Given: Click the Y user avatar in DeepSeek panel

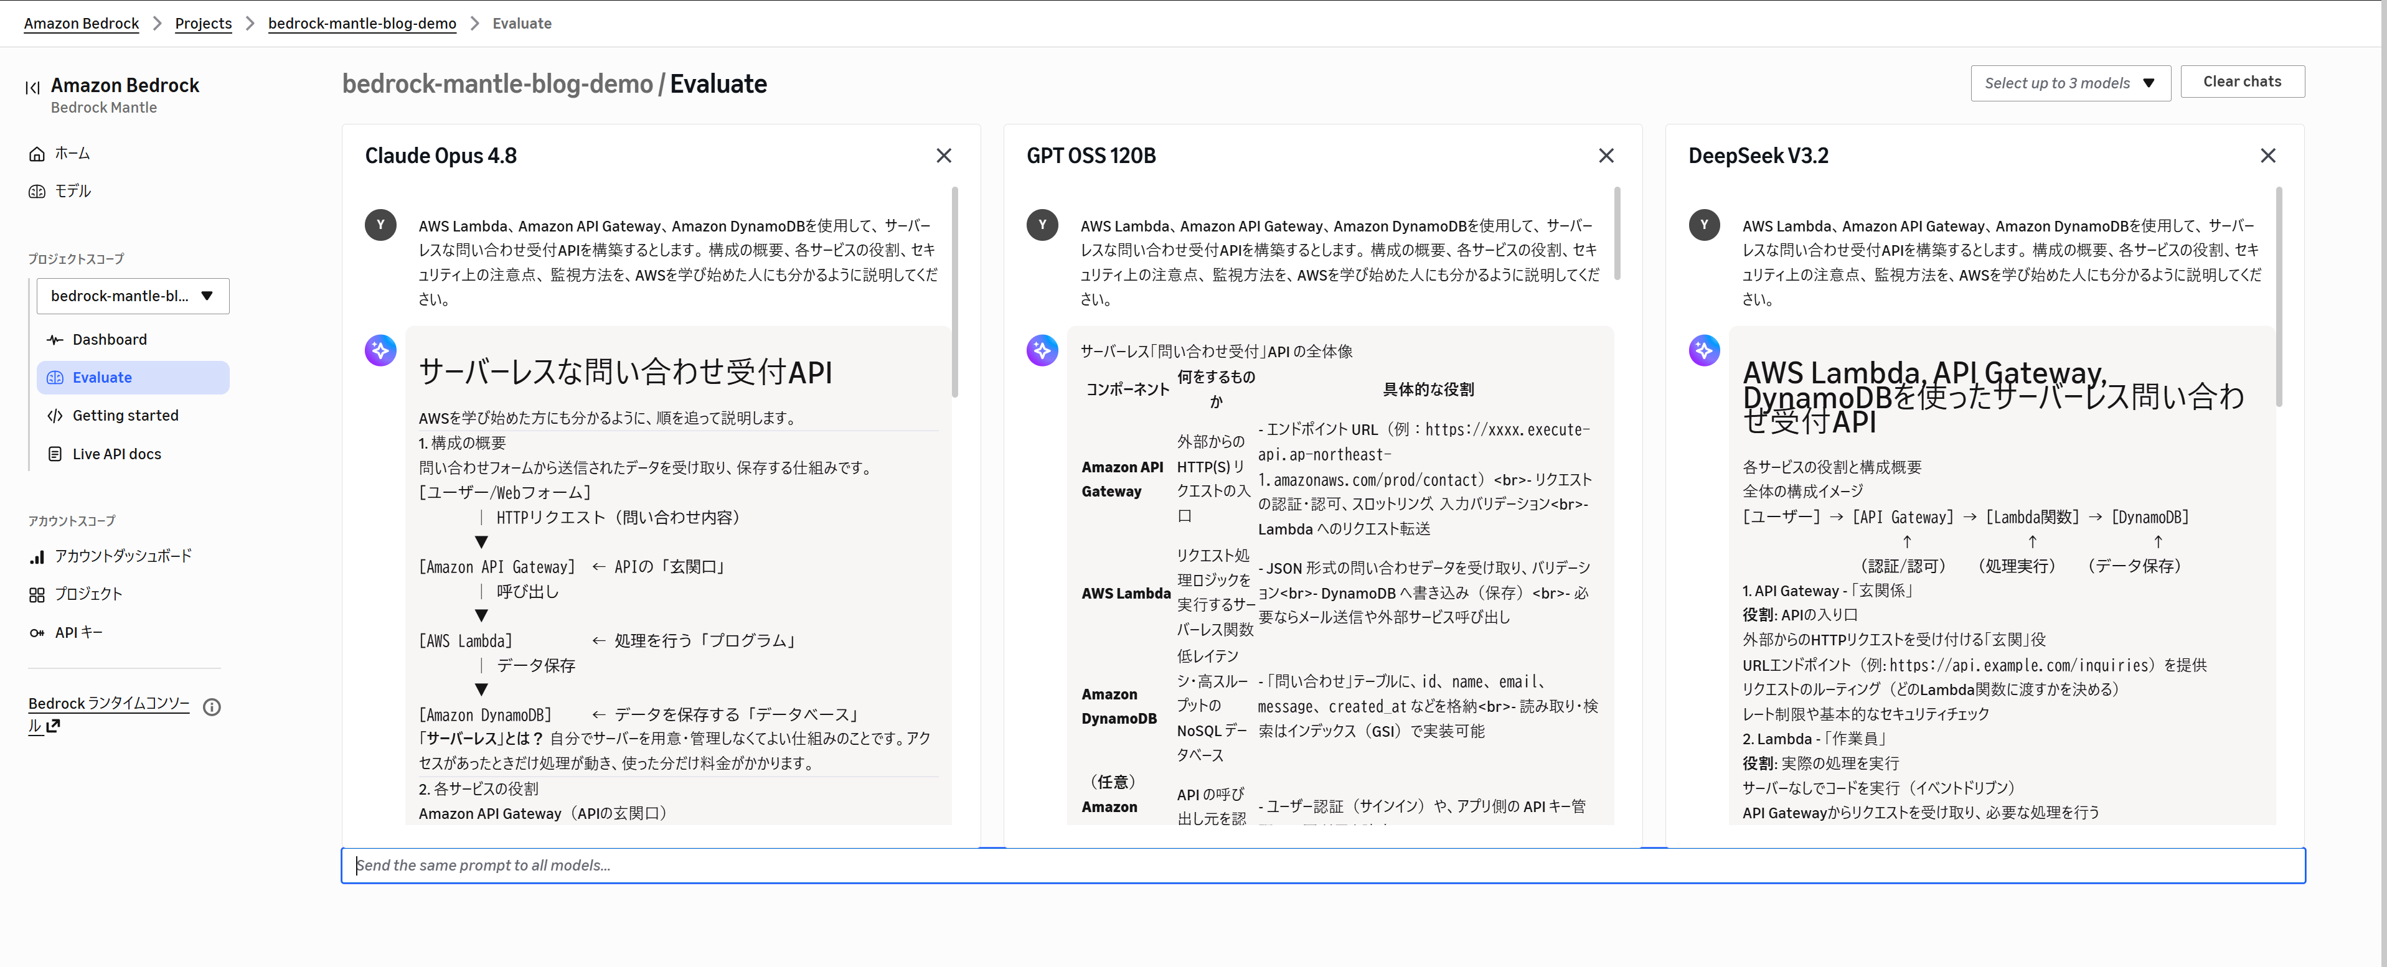Looking at the screenshot, I should [1703, 225].
